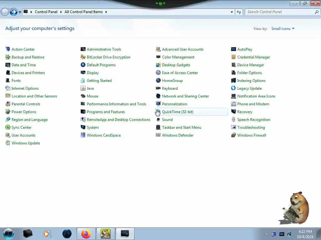The height and width of the screenshot is (240, 321).
Task: Open the Default Programs icon
Action: point(83,65)
